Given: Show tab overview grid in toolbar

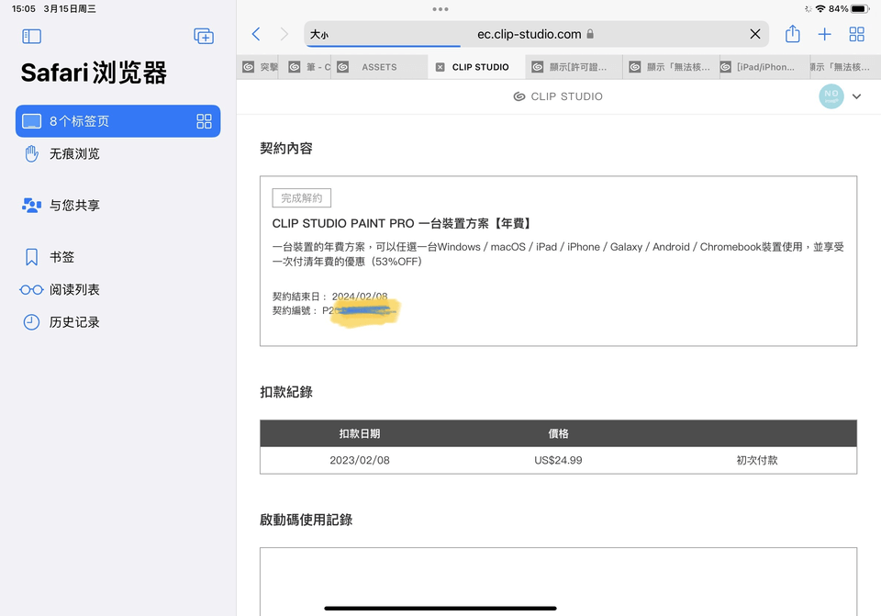Looking at the screenshot, I should coord(856,34).
